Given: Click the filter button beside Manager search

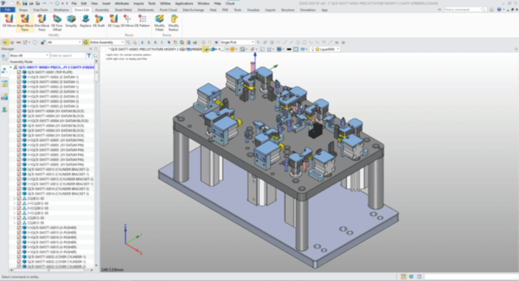Looking at the screenshot, I should (89, 55).
